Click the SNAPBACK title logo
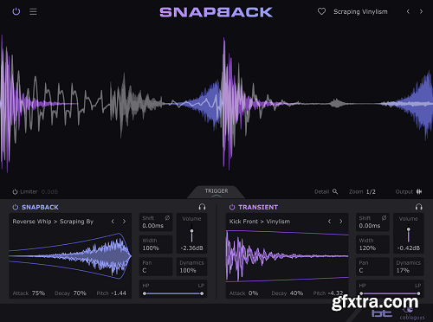Screen dimensions: 433x322 (216, 12)
